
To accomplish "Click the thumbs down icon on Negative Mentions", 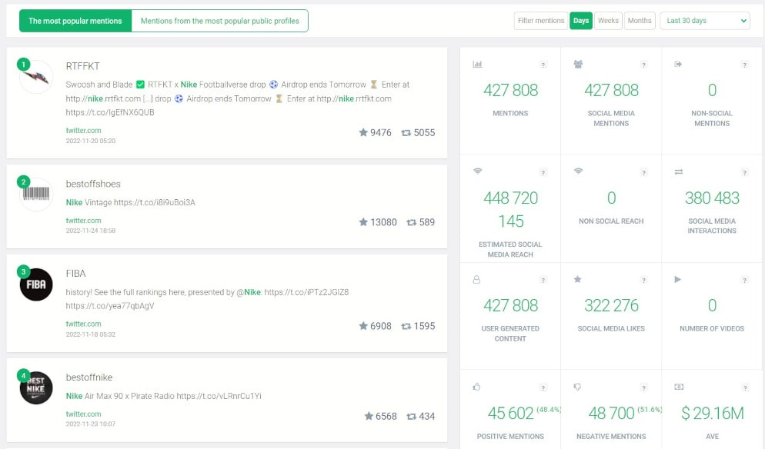I will point(578,387).
